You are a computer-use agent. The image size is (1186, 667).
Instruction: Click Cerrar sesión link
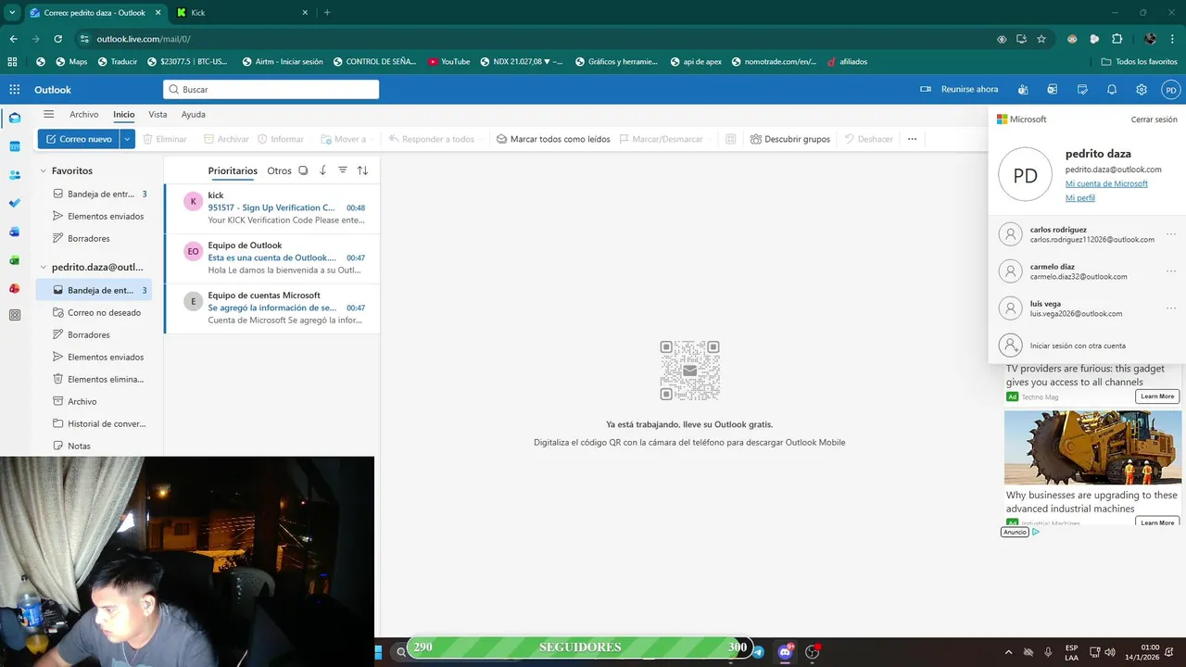pos(1154,120)
